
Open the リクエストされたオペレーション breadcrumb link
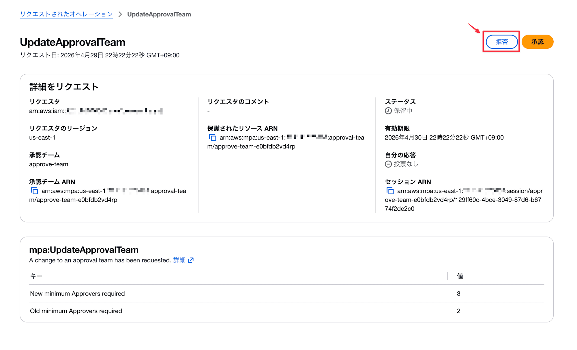66,14
